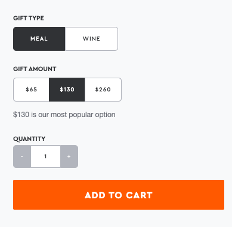
Task: Click the quantity number field
Action: pos(45,157)
